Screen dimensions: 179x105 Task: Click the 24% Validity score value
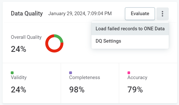[x=18, y=89]
